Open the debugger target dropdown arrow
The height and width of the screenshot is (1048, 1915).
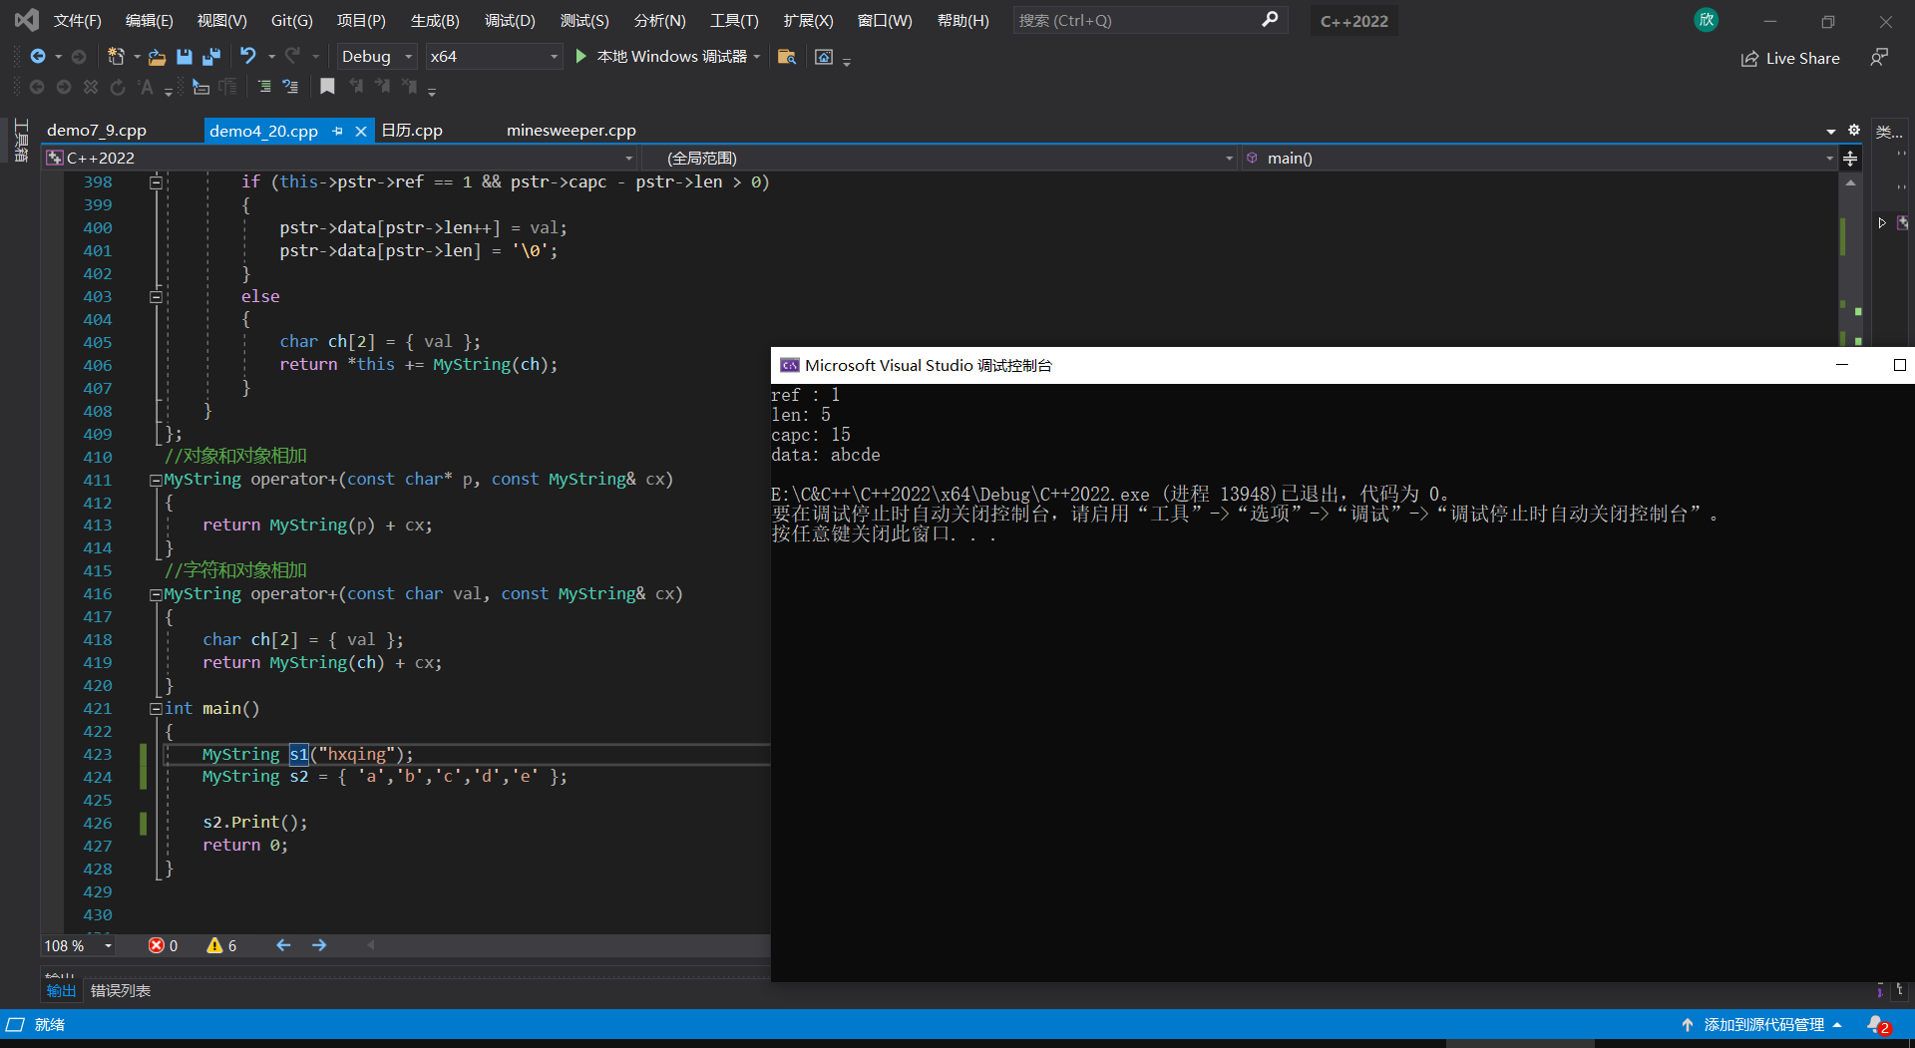pyautogui.click(x=757, y=57)
